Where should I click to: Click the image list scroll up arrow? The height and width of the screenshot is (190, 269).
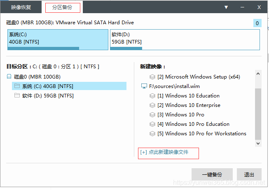coord(258,74)
